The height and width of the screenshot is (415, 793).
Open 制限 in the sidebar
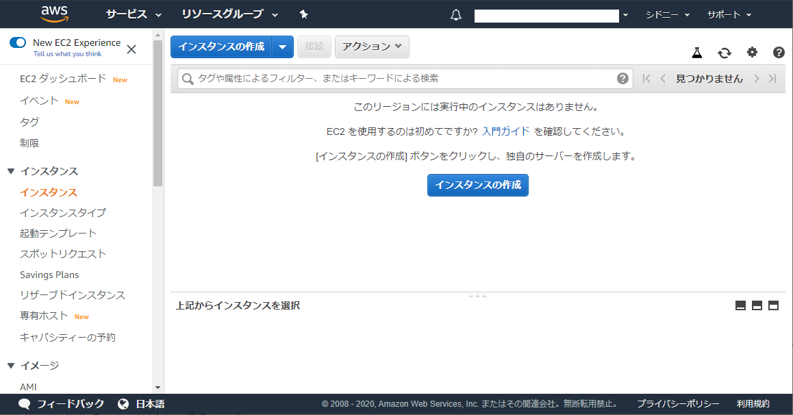29,143
